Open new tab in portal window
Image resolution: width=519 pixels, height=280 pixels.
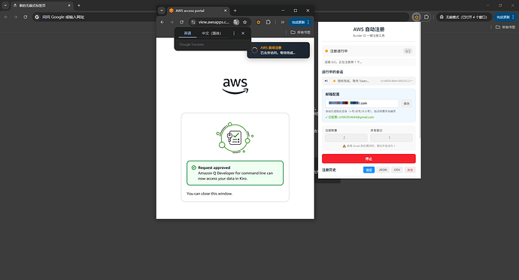pyautogui.click(x=235, y=11)
